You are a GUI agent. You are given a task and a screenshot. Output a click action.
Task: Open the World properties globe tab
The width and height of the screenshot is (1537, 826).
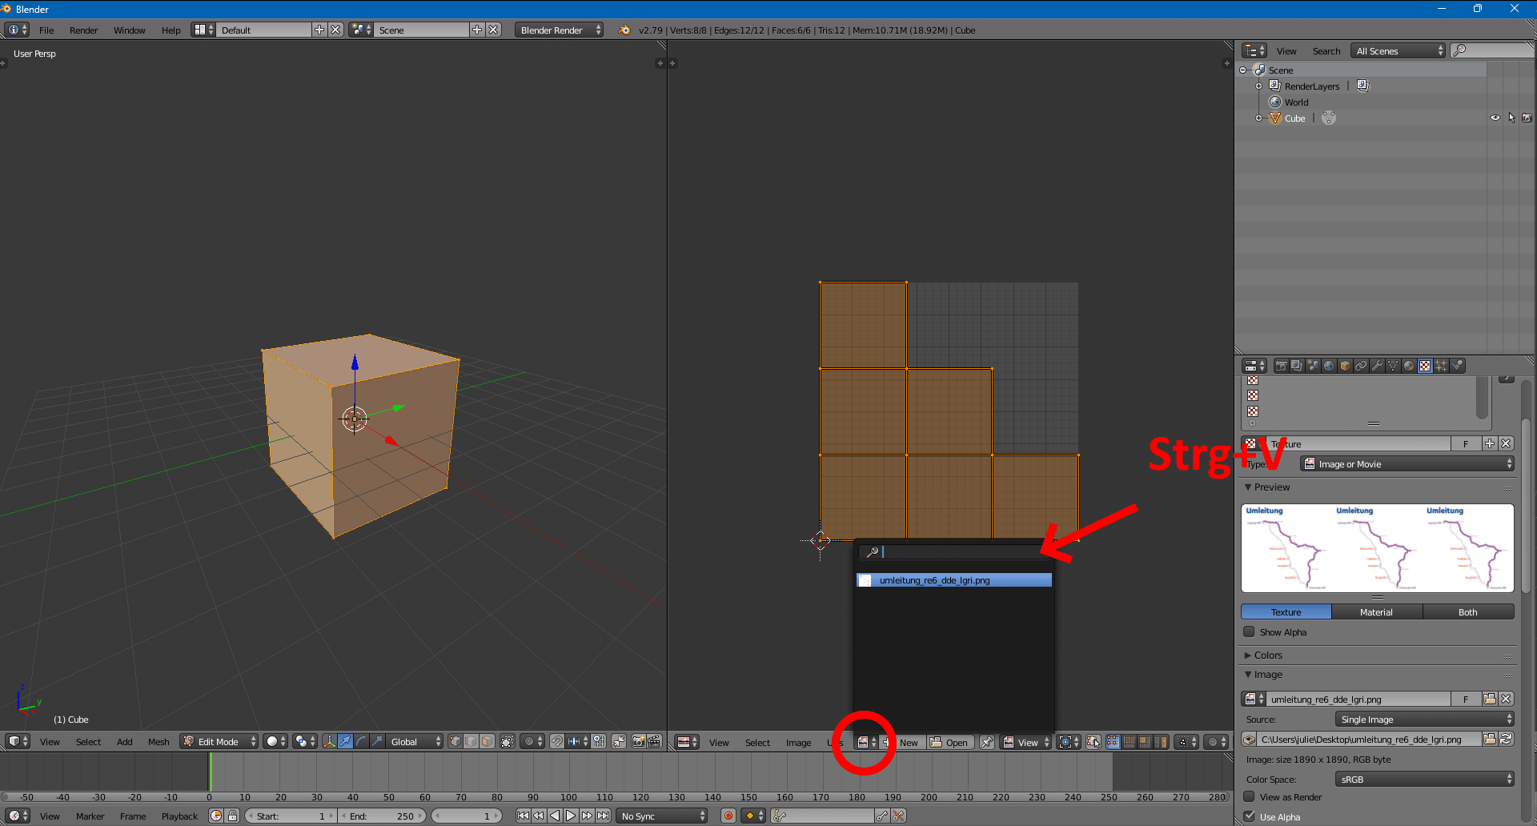tap(1329, 366)
